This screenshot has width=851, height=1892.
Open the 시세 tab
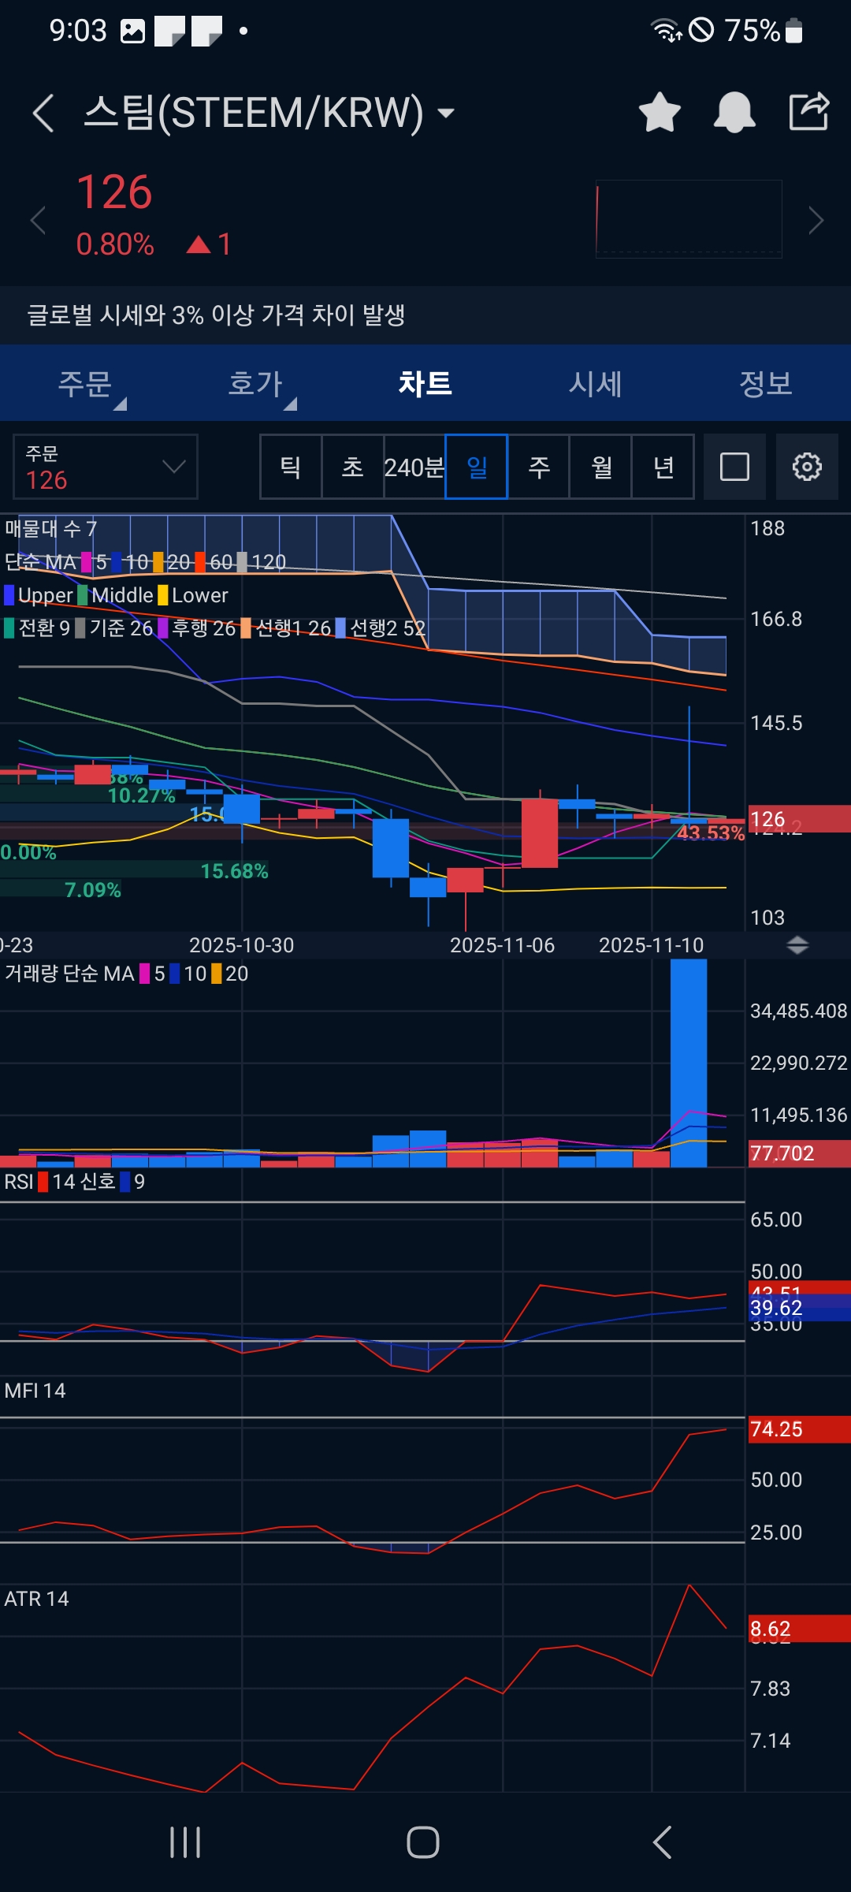pyautogui.click(x=596, y=384)
